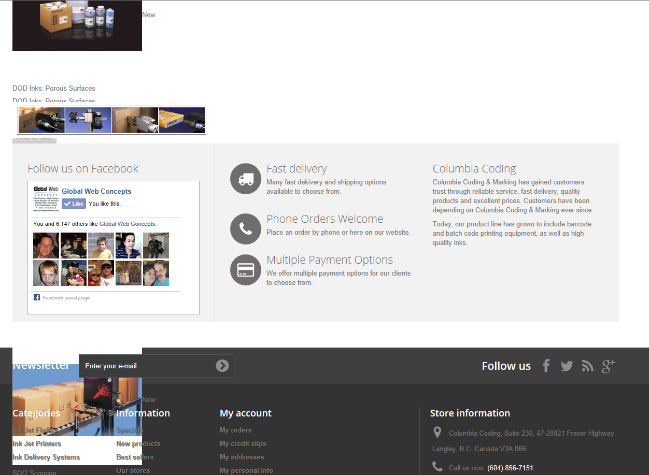Open New products link
The image size is (649, 475).
138,443
